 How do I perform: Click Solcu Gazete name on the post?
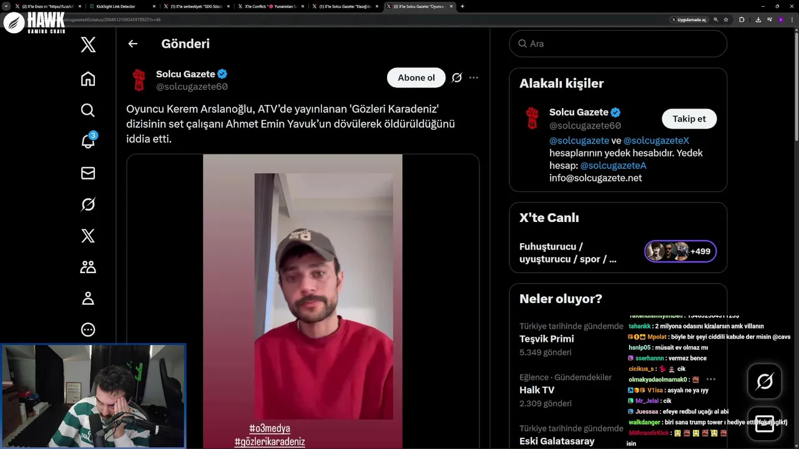pyautogui.click(x=185, y=74)
